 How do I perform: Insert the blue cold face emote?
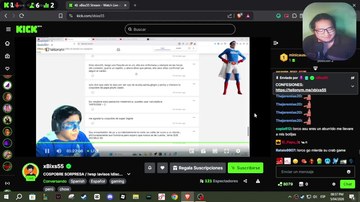pyautogui.click(x=327, y=161)
